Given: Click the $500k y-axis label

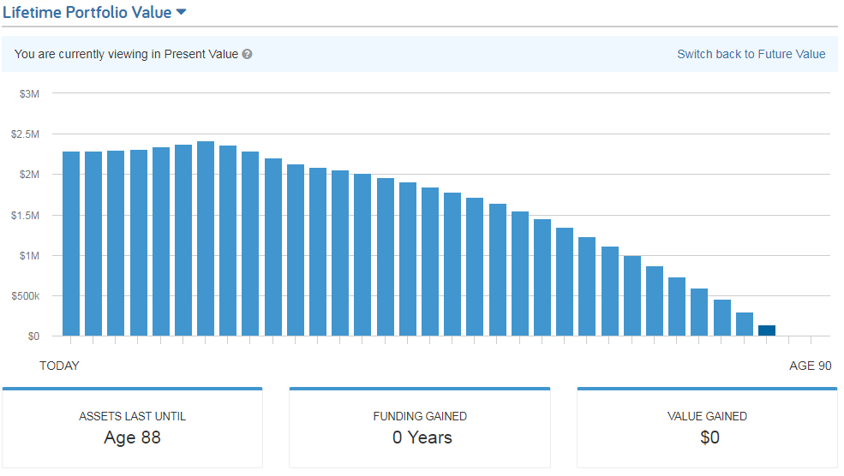Looking at the screenshot, I should [x=26, y=296].
